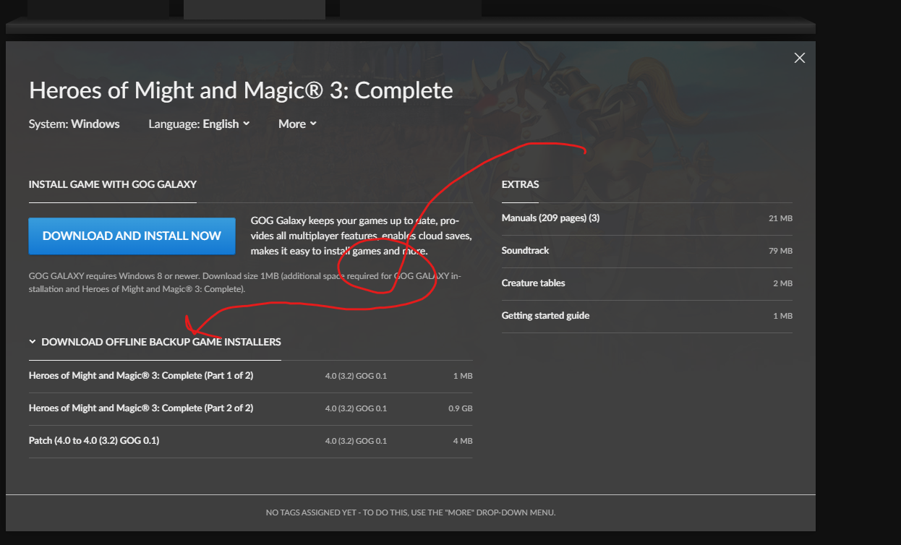Click the GOG Galaxy requirements note text

(244, 283)
